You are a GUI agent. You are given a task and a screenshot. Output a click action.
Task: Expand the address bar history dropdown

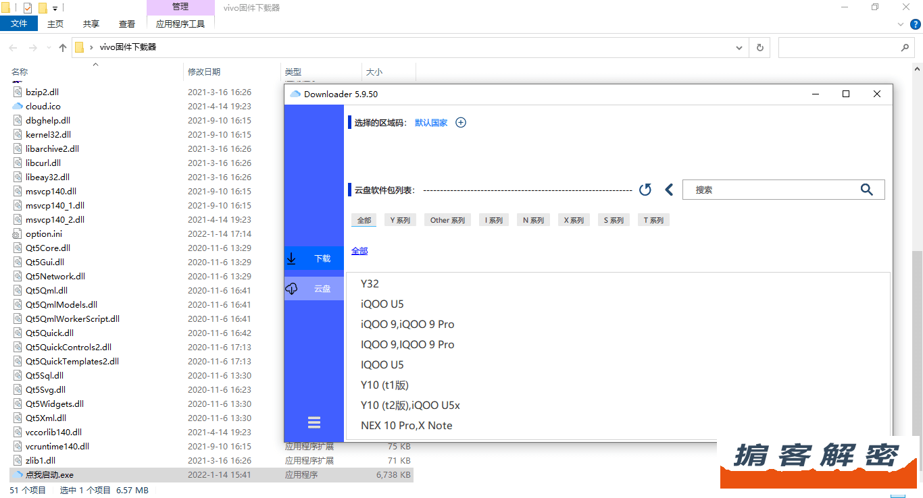739,48
